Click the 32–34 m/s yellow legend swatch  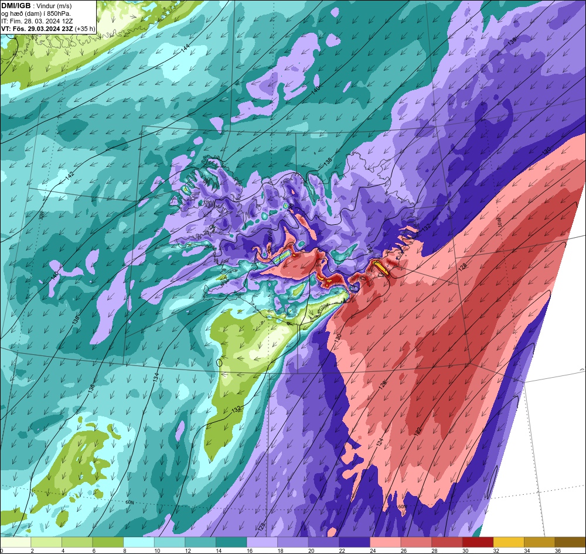click(x=509, y=542)
